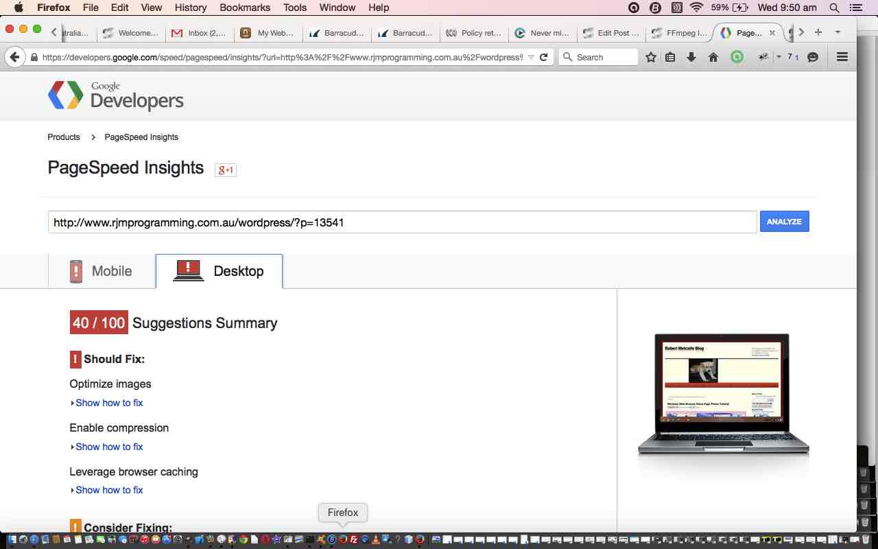
Task: Open the History menu
Action: tap(191, 8)
